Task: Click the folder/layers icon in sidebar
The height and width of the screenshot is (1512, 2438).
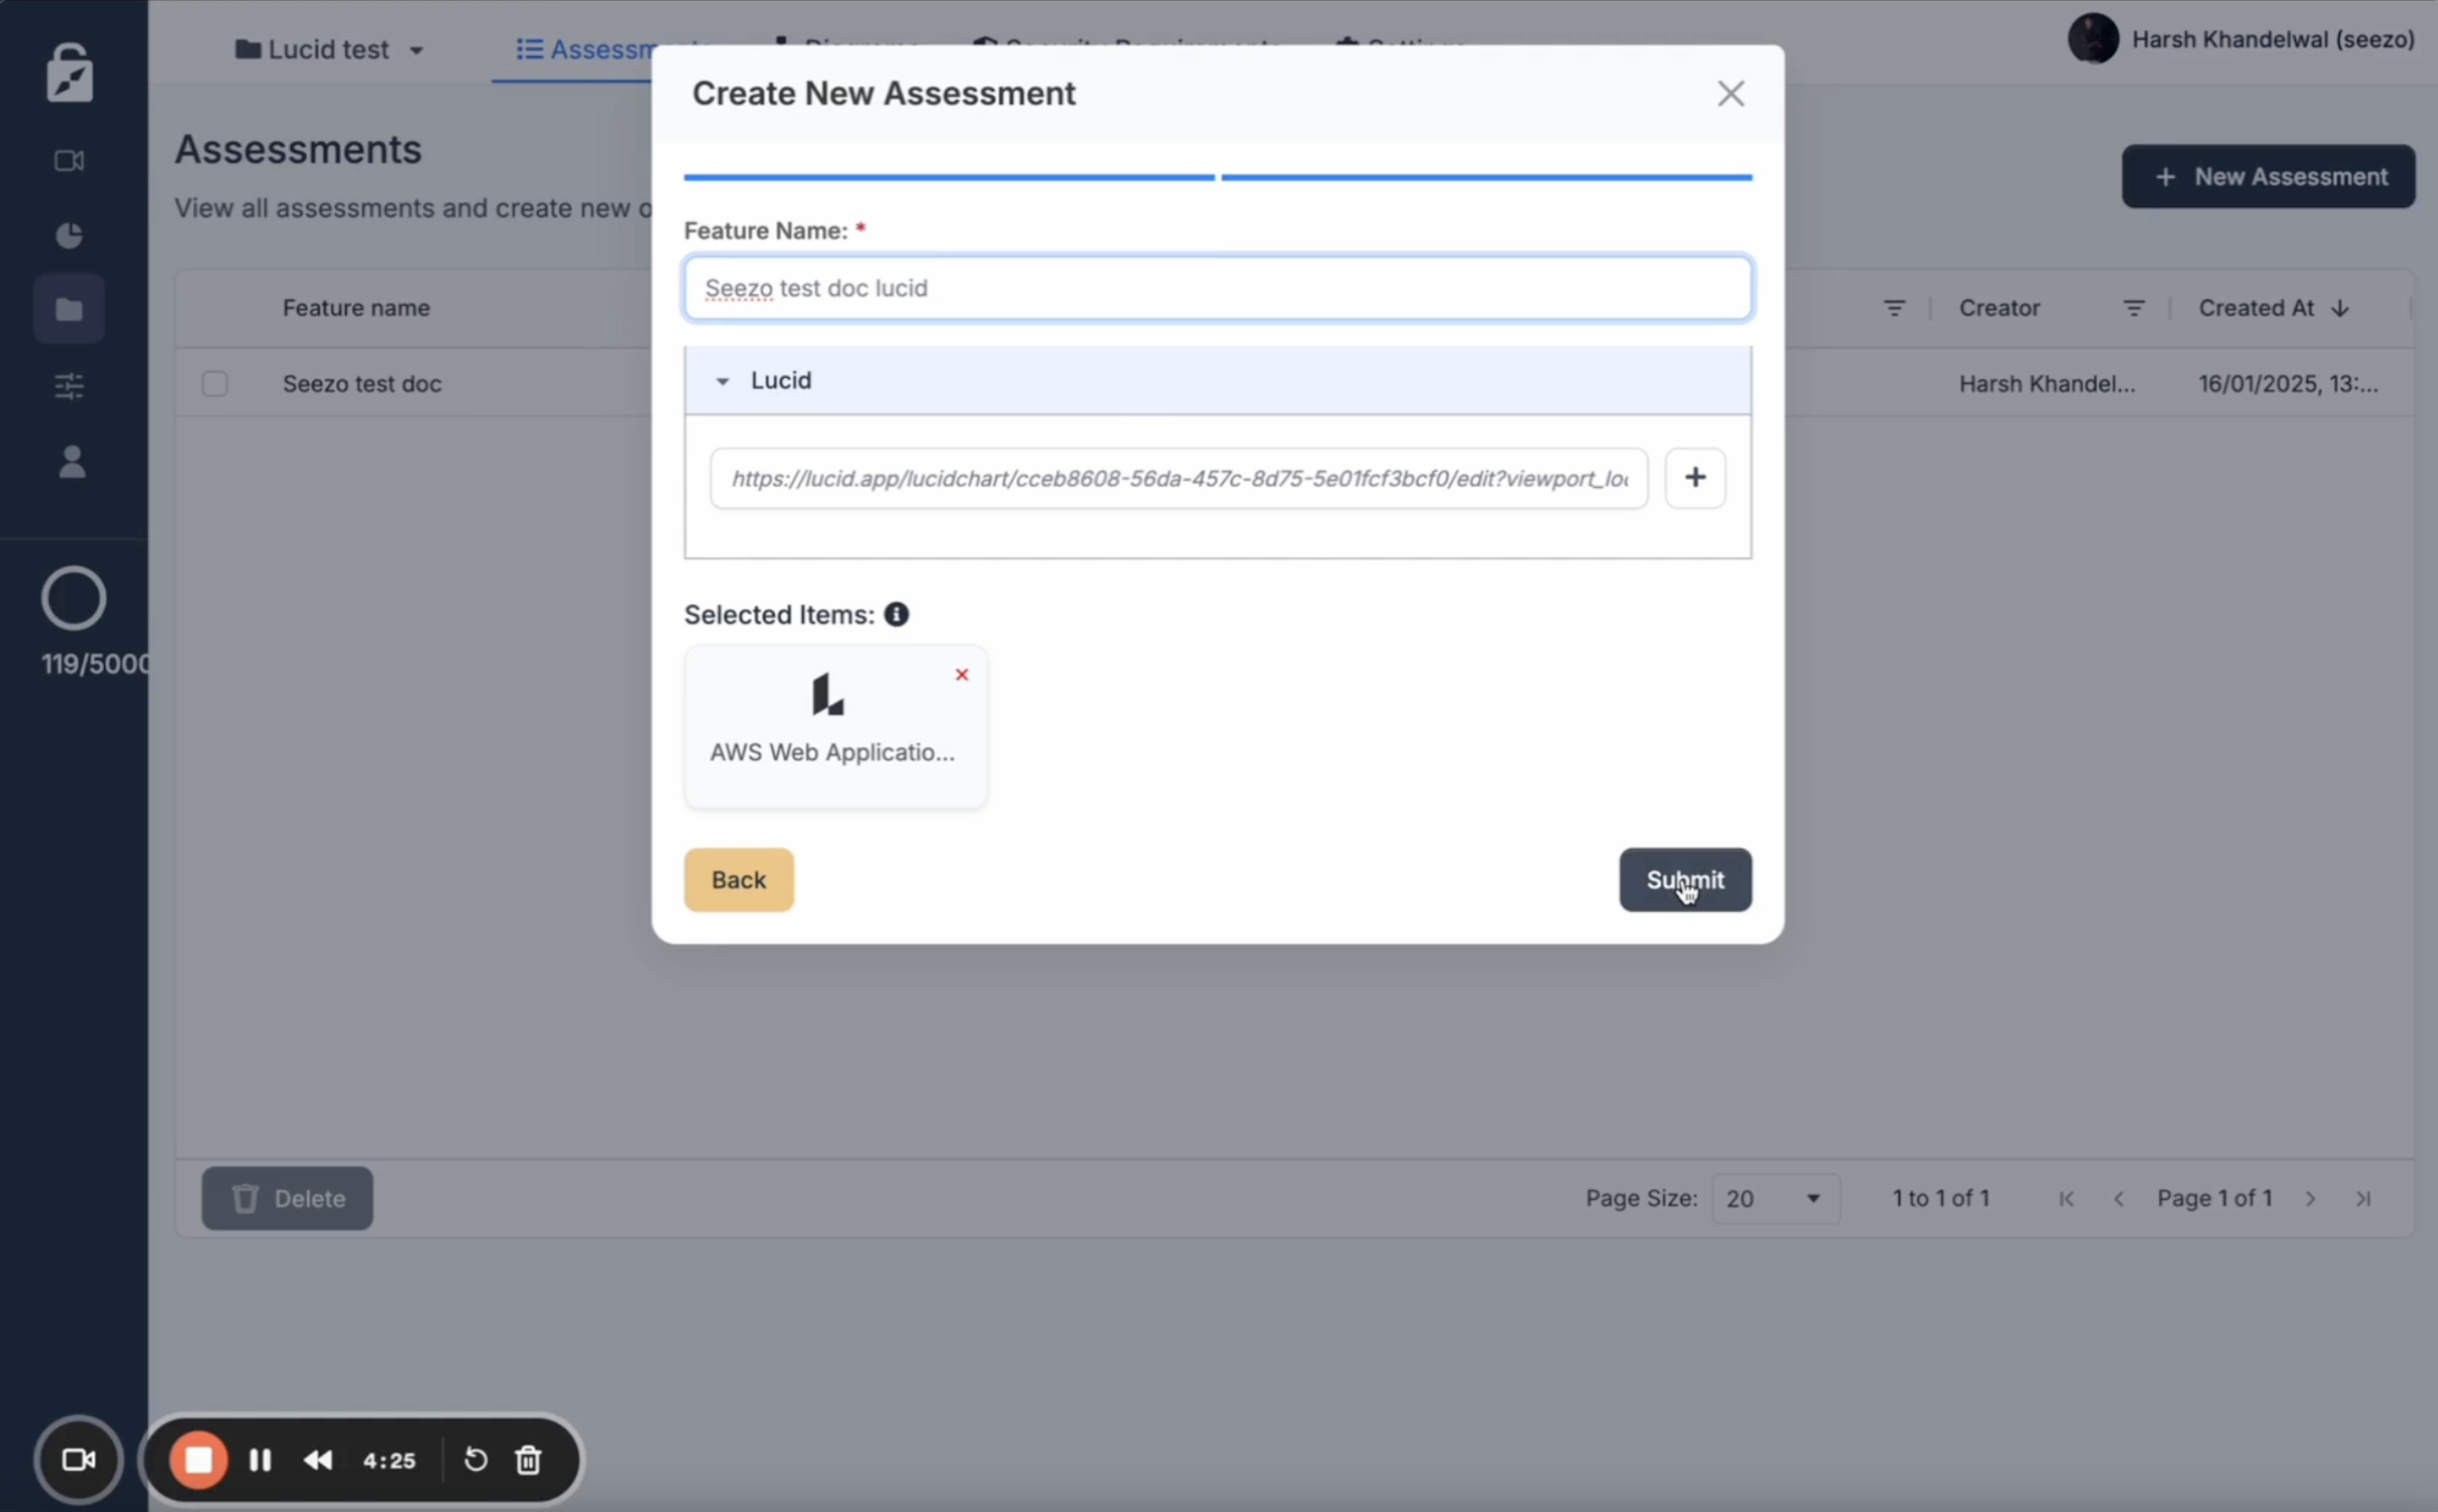Action: [70, 308]
